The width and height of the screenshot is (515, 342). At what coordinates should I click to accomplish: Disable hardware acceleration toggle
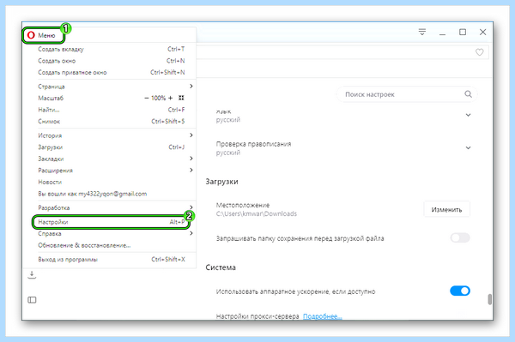point(460,291)
